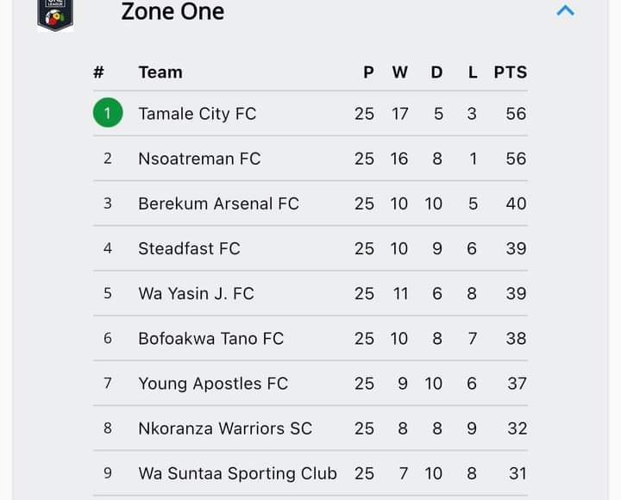Select Berekum Arsenal FC in the table
This screenshot has width=621, height=500.
pyautogui.click(x=310, y=203)
